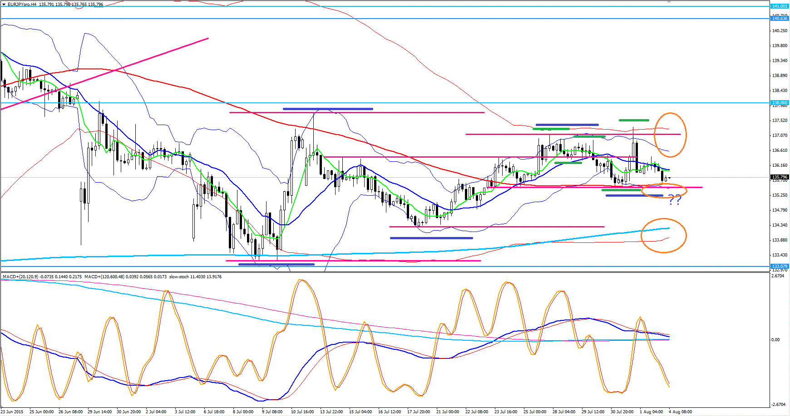Image resolution: width=790 pixels, height=416 pixels.
Task: Click the blue ?? annotation text
Action: [675, 200]
